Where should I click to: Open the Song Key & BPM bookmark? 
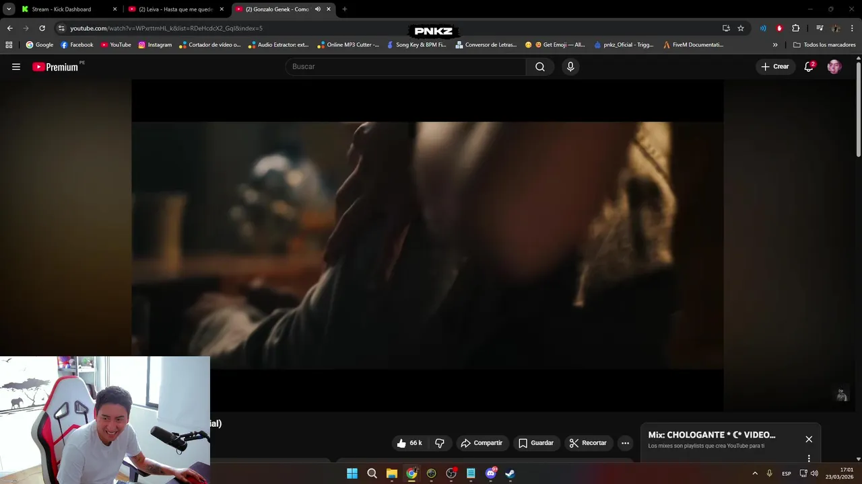(416, 45)
